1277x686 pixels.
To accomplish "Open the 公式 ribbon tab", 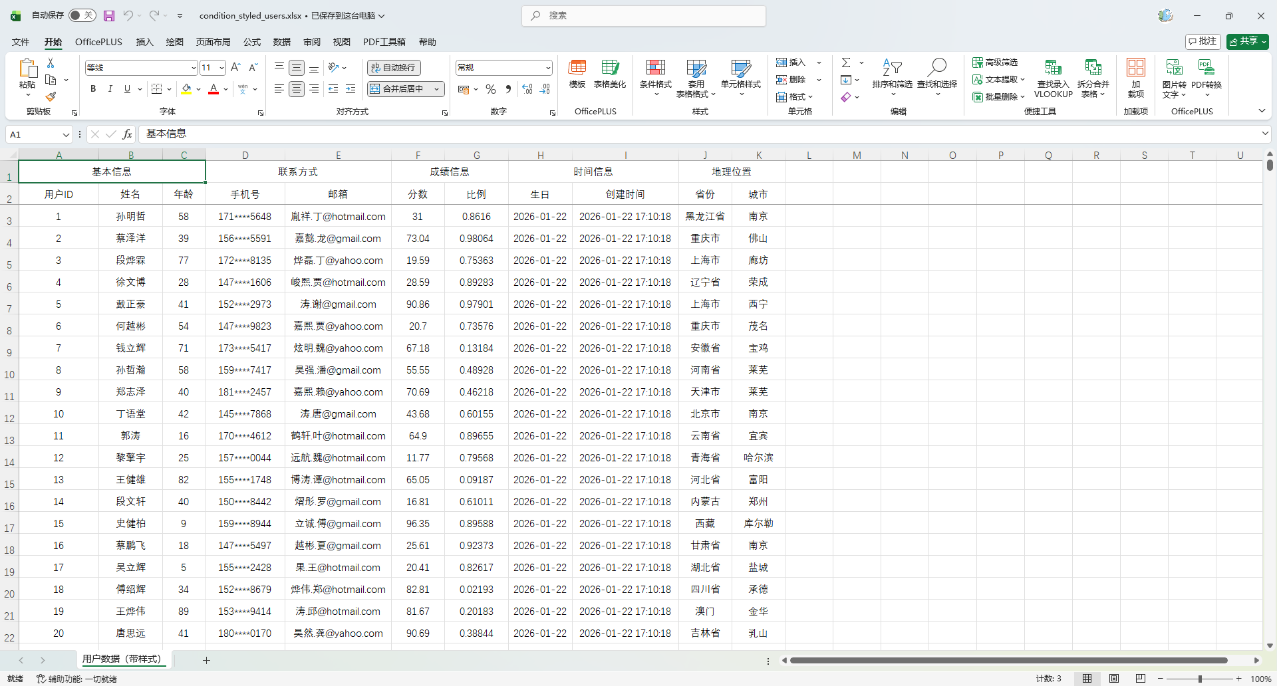I will pyautogui.click(x=252, y=42).
